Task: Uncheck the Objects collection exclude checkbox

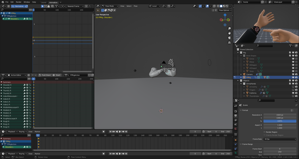Action: pyautogui.click(x=290, y=81)
